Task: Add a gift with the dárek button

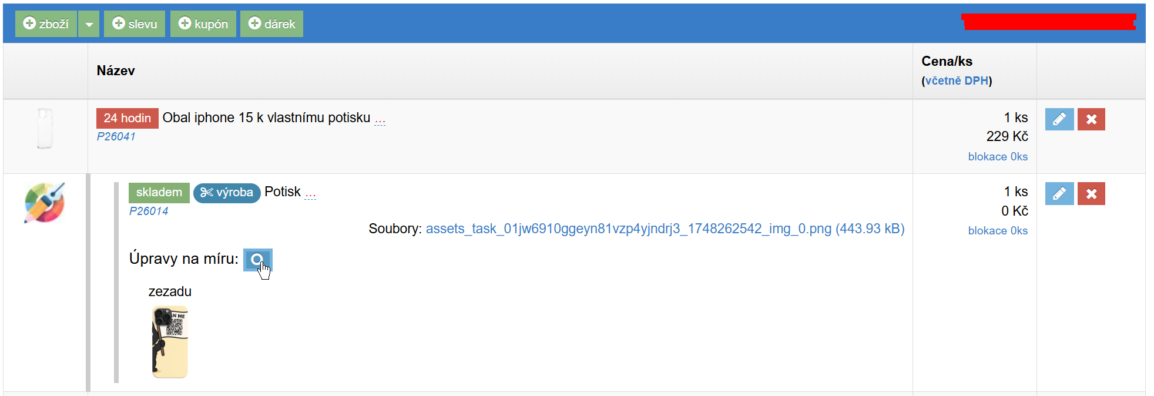Action: pos(271,24)
